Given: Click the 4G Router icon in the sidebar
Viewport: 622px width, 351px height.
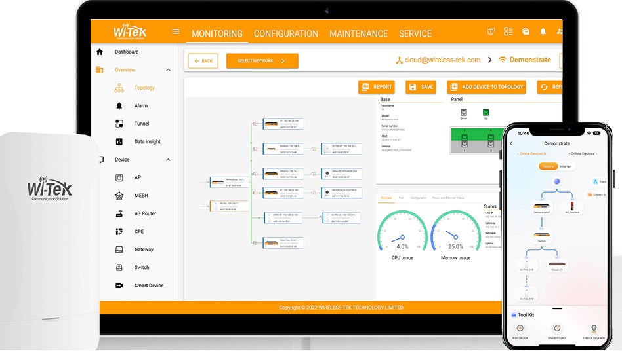Looking at the screenshot, I should [x=119, y=213].
